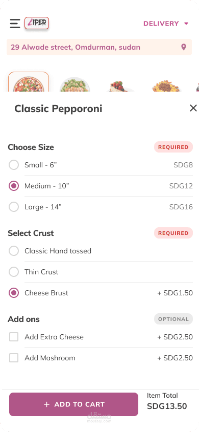Click the delivery address field

point(99,47)
